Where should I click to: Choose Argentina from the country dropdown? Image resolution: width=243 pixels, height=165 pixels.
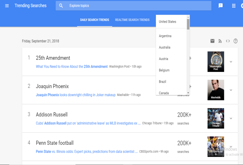tap(171, 36)
